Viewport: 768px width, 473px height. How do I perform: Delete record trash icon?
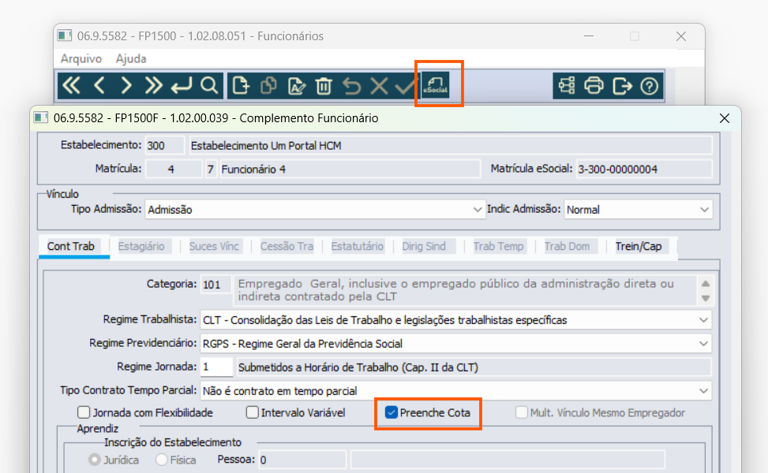[x=324, y=86]
